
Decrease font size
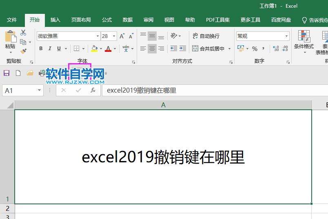coord(131,36)
